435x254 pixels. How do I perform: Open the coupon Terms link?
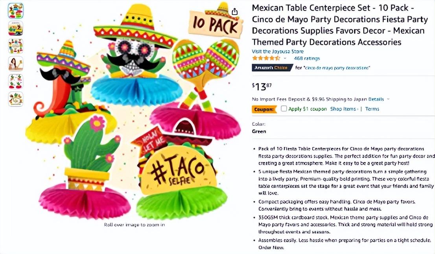pos(372,109)
